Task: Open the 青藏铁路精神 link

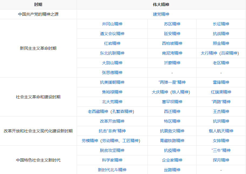Action: click(x=172, y=141)
